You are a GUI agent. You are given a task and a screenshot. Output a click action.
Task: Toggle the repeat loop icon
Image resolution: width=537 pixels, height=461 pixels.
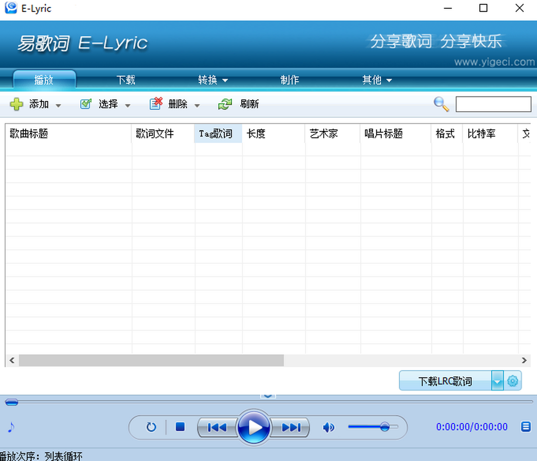(151, 427)
